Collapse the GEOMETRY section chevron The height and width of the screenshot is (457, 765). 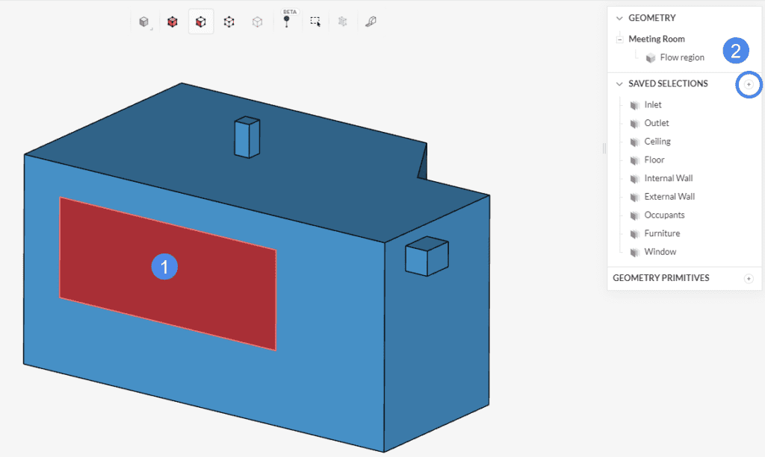point(619,17)
